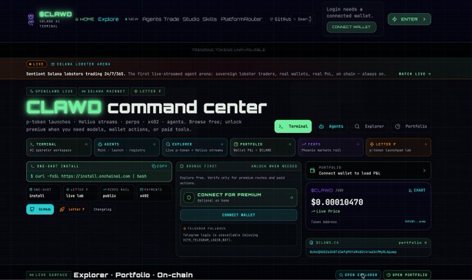Click the trend icon on PERPS card
Image resolution: width=472 pixels, height=280 pixels.
[304, 144]
